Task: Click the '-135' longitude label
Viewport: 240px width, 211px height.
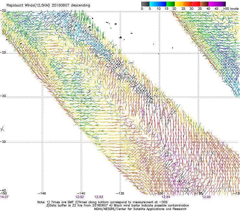Action: [x=120, y=193]
